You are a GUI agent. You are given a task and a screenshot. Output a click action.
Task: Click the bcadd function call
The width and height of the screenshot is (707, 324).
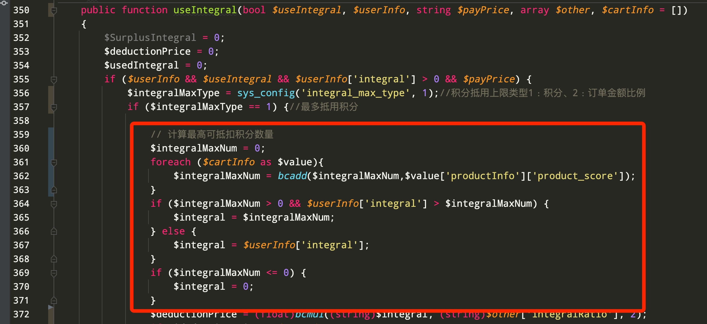pyautogui.click(x=292, y=176)
